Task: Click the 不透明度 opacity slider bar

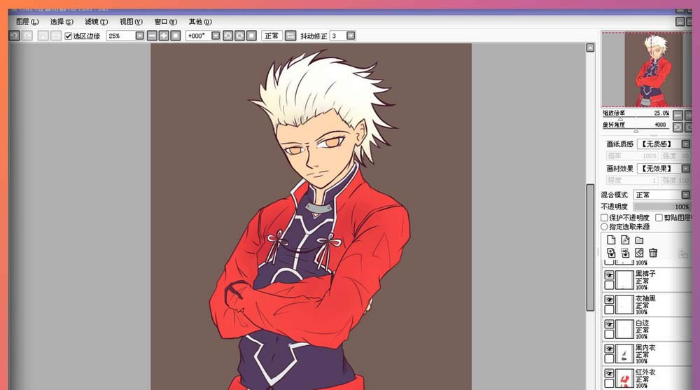Action: pos(661,207)
